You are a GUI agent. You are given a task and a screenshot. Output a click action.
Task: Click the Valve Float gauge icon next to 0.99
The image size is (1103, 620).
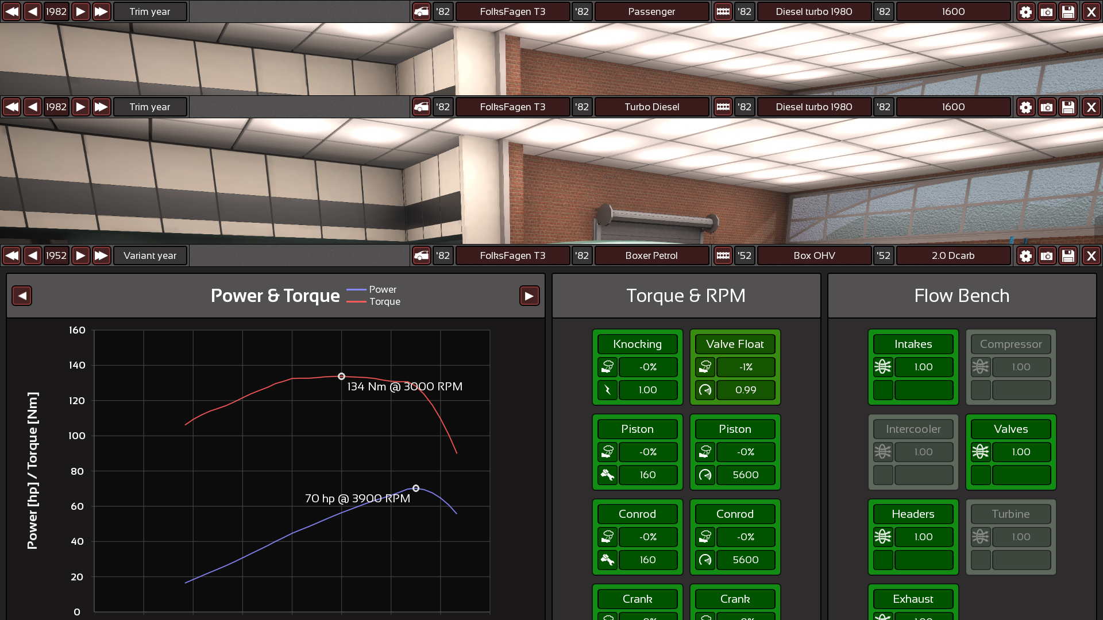[705, 390]
